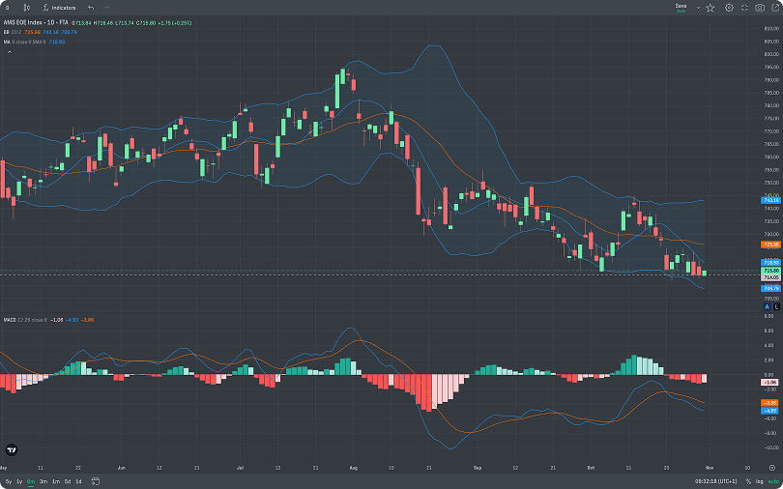The height and width of the screenshot is (489, 783).
Task: Click the TradingView logo on chart
Action: (12, 449)
